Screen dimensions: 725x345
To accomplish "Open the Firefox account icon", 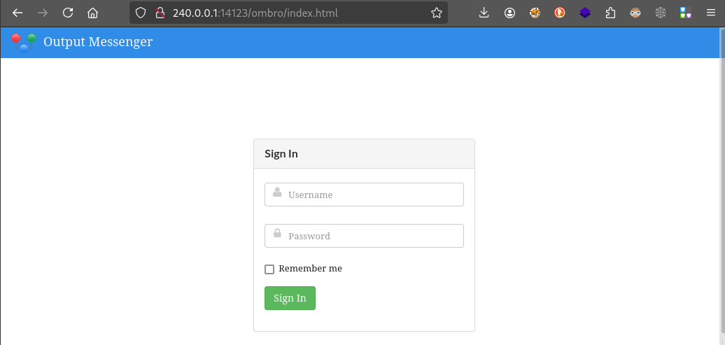I will click(509, 13).
